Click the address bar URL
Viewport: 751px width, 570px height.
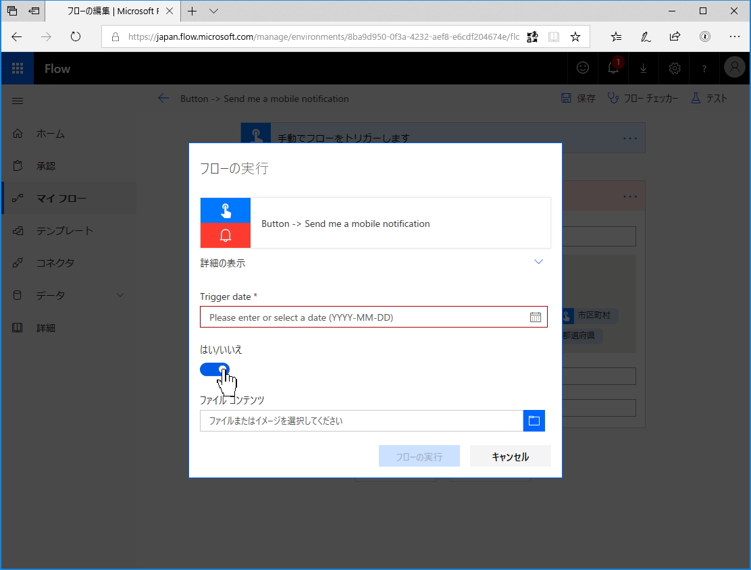click(323, 37)
